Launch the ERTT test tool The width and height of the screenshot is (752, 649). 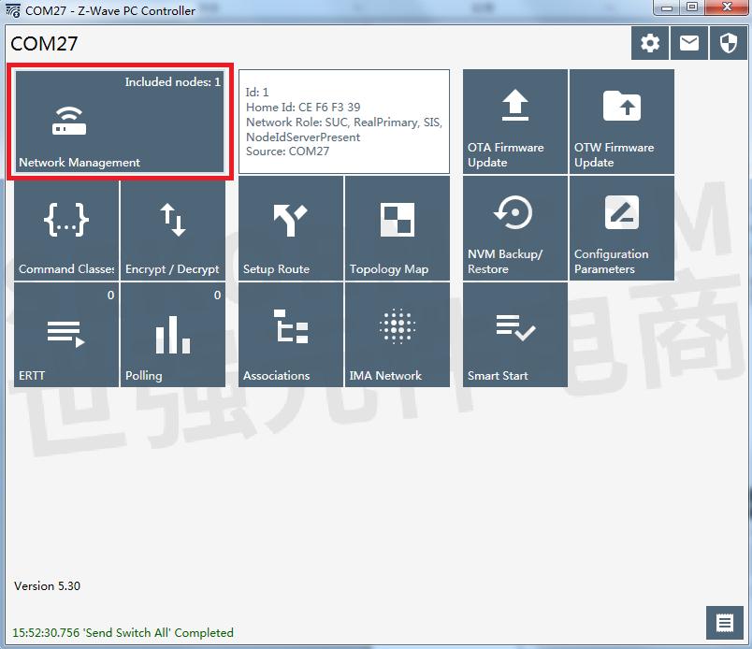point(65,334)
